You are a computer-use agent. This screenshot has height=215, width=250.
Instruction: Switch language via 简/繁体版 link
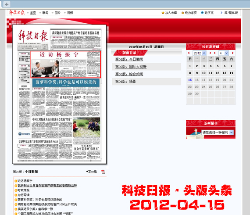tap(231, 13)
